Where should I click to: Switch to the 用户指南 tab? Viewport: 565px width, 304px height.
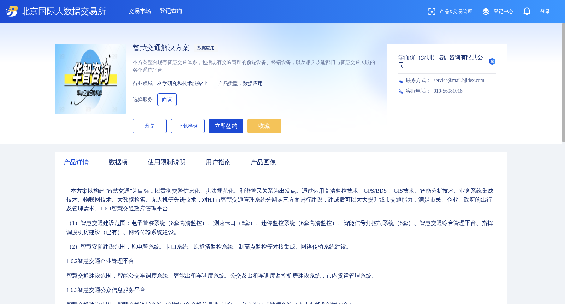coord(218,162)
